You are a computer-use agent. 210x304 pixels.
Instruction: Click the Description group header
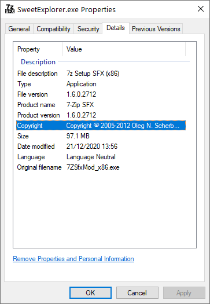[x=38, y=62]
